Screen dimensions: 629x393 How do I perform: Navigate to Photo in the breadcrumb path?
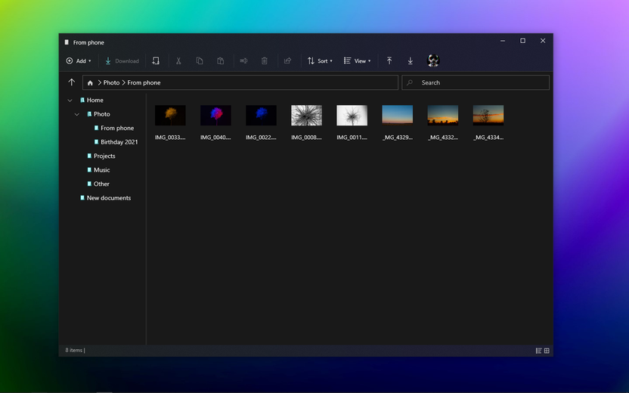click(111, 82)
